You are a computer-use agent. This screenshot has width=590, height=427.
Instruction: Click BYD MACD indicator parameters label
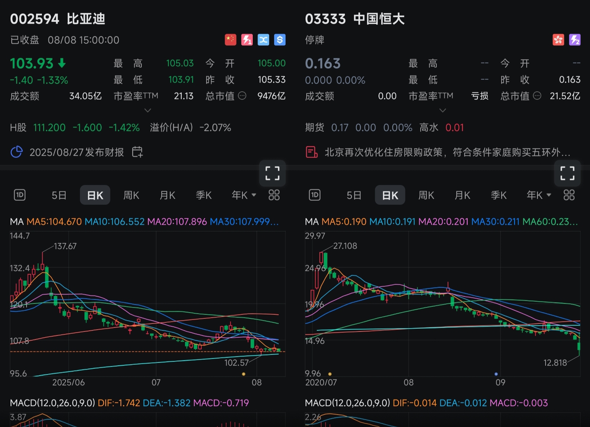point(52,403)
